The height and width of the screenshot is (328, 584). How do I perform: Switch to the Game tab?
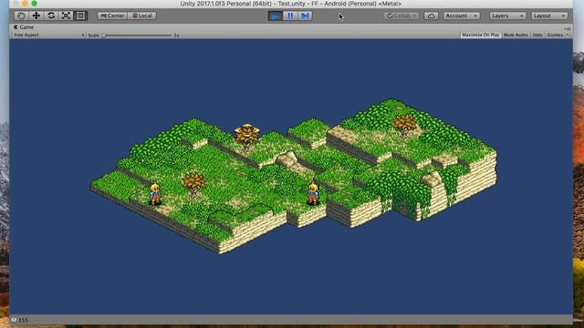point(24,27)
